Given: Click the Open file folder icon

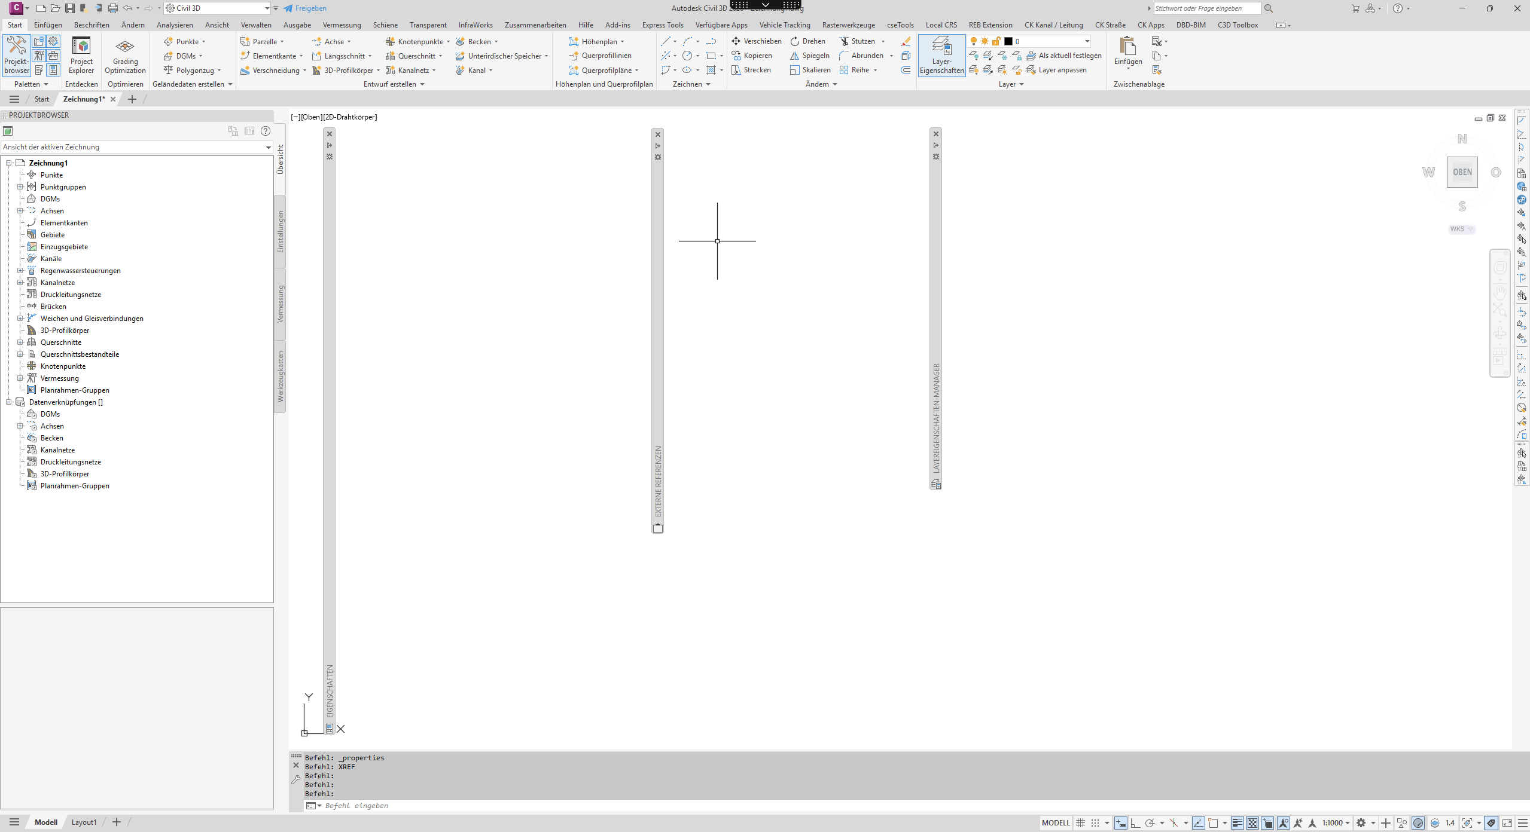Looking at the screenshot, I should pyautogui.click(x=55, y=8).
